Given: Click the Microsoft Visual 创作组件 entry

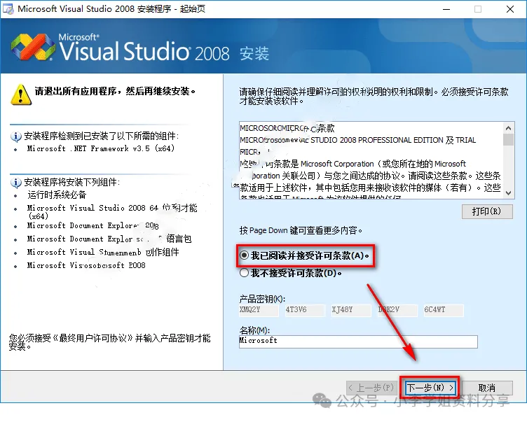Looking at the screenshot, I should 103,252.
